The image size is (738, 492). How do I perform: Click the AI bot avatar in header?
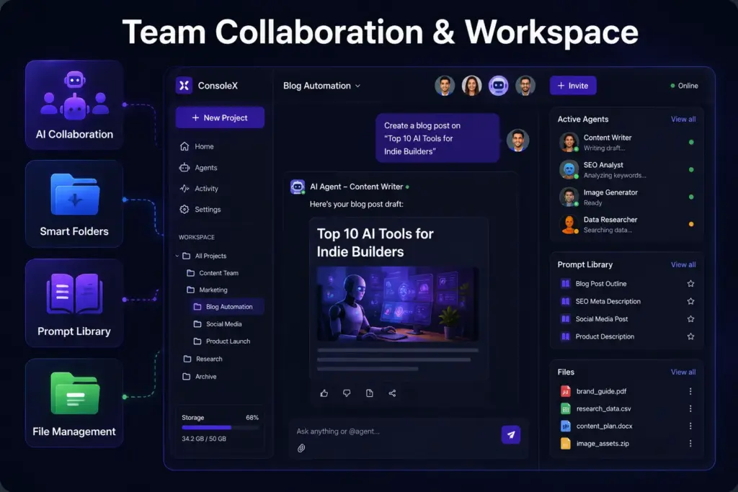tap(498, 86)
